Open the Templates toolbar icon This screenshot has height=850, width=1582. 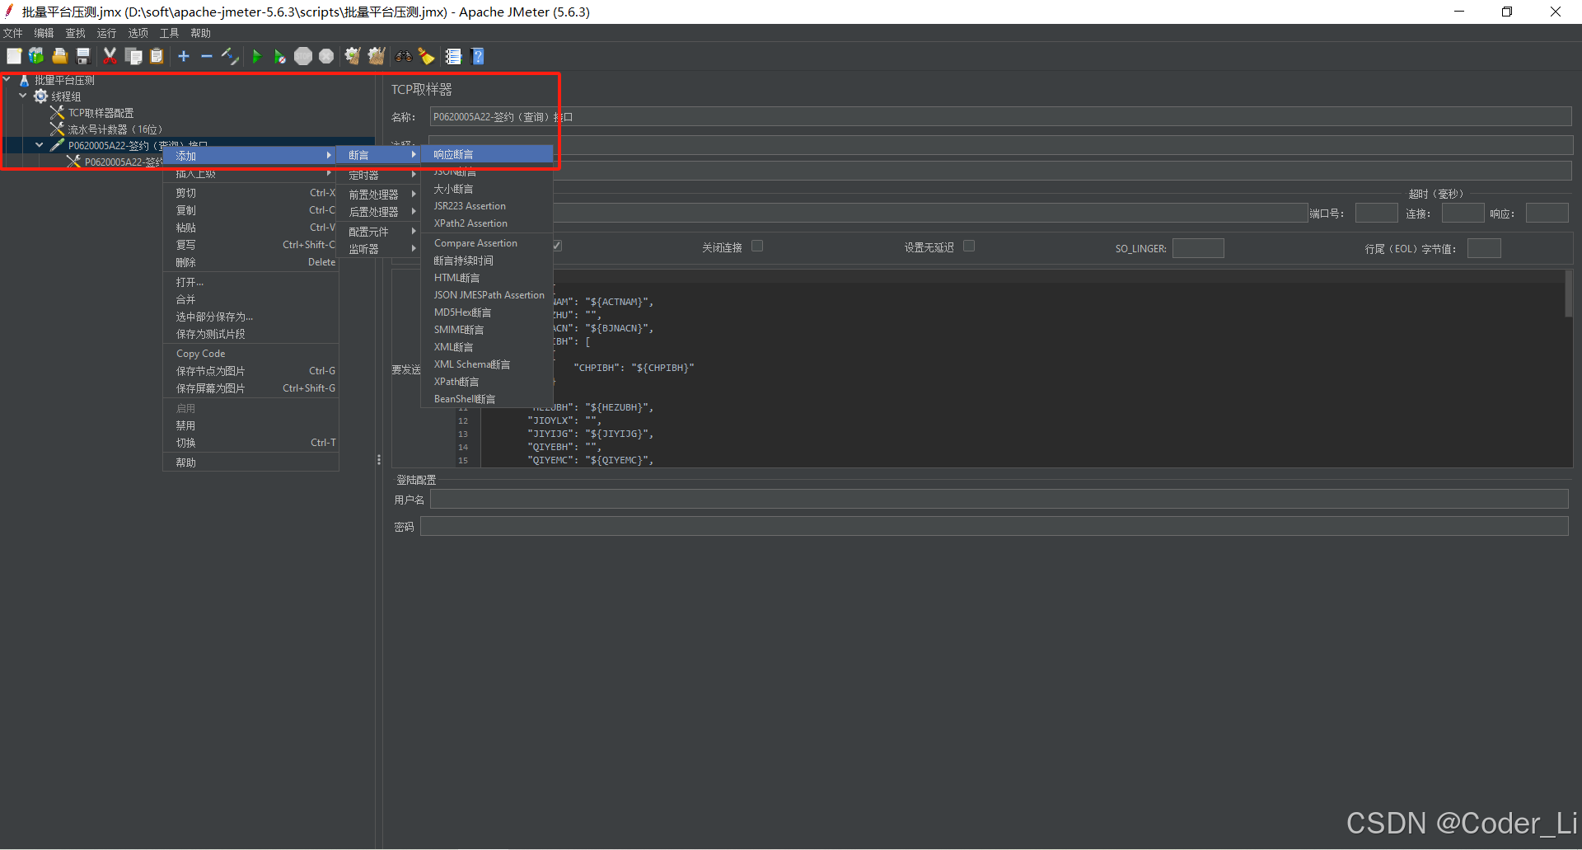pos(36,56)
